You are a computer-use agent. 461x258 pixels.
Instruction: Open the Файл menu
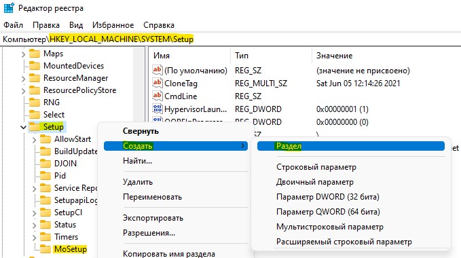[13, 25]
